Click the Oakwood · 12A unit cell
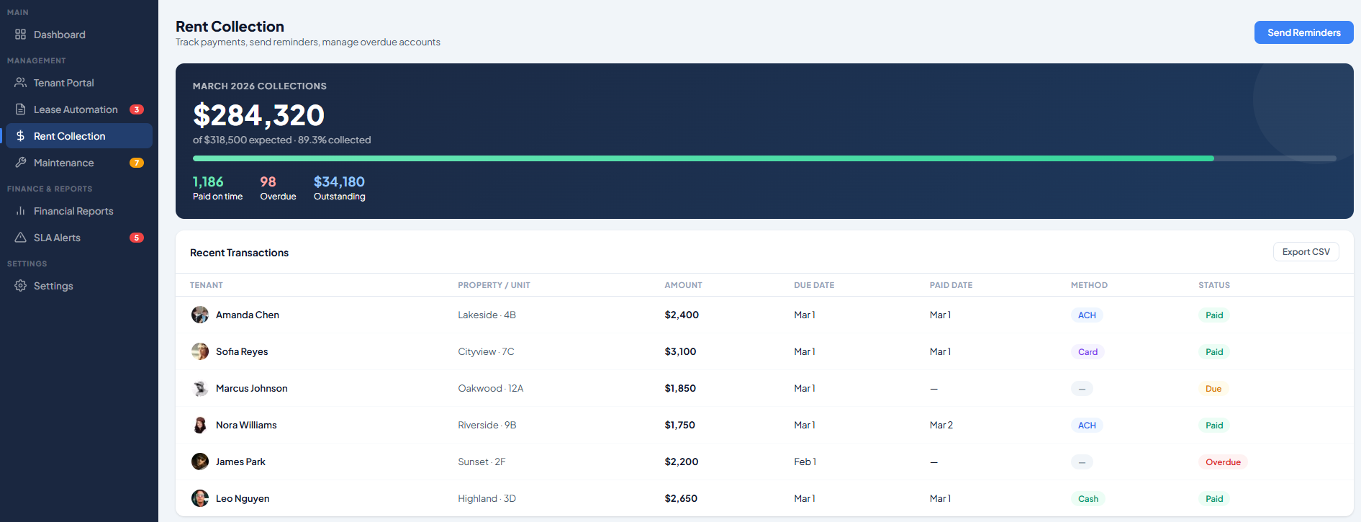The image size is (1361, 522). 491,388
